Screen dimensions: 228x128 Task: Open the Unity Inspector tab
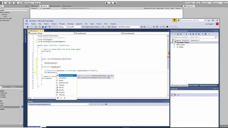pyautogui.click(x=189, y=6)
